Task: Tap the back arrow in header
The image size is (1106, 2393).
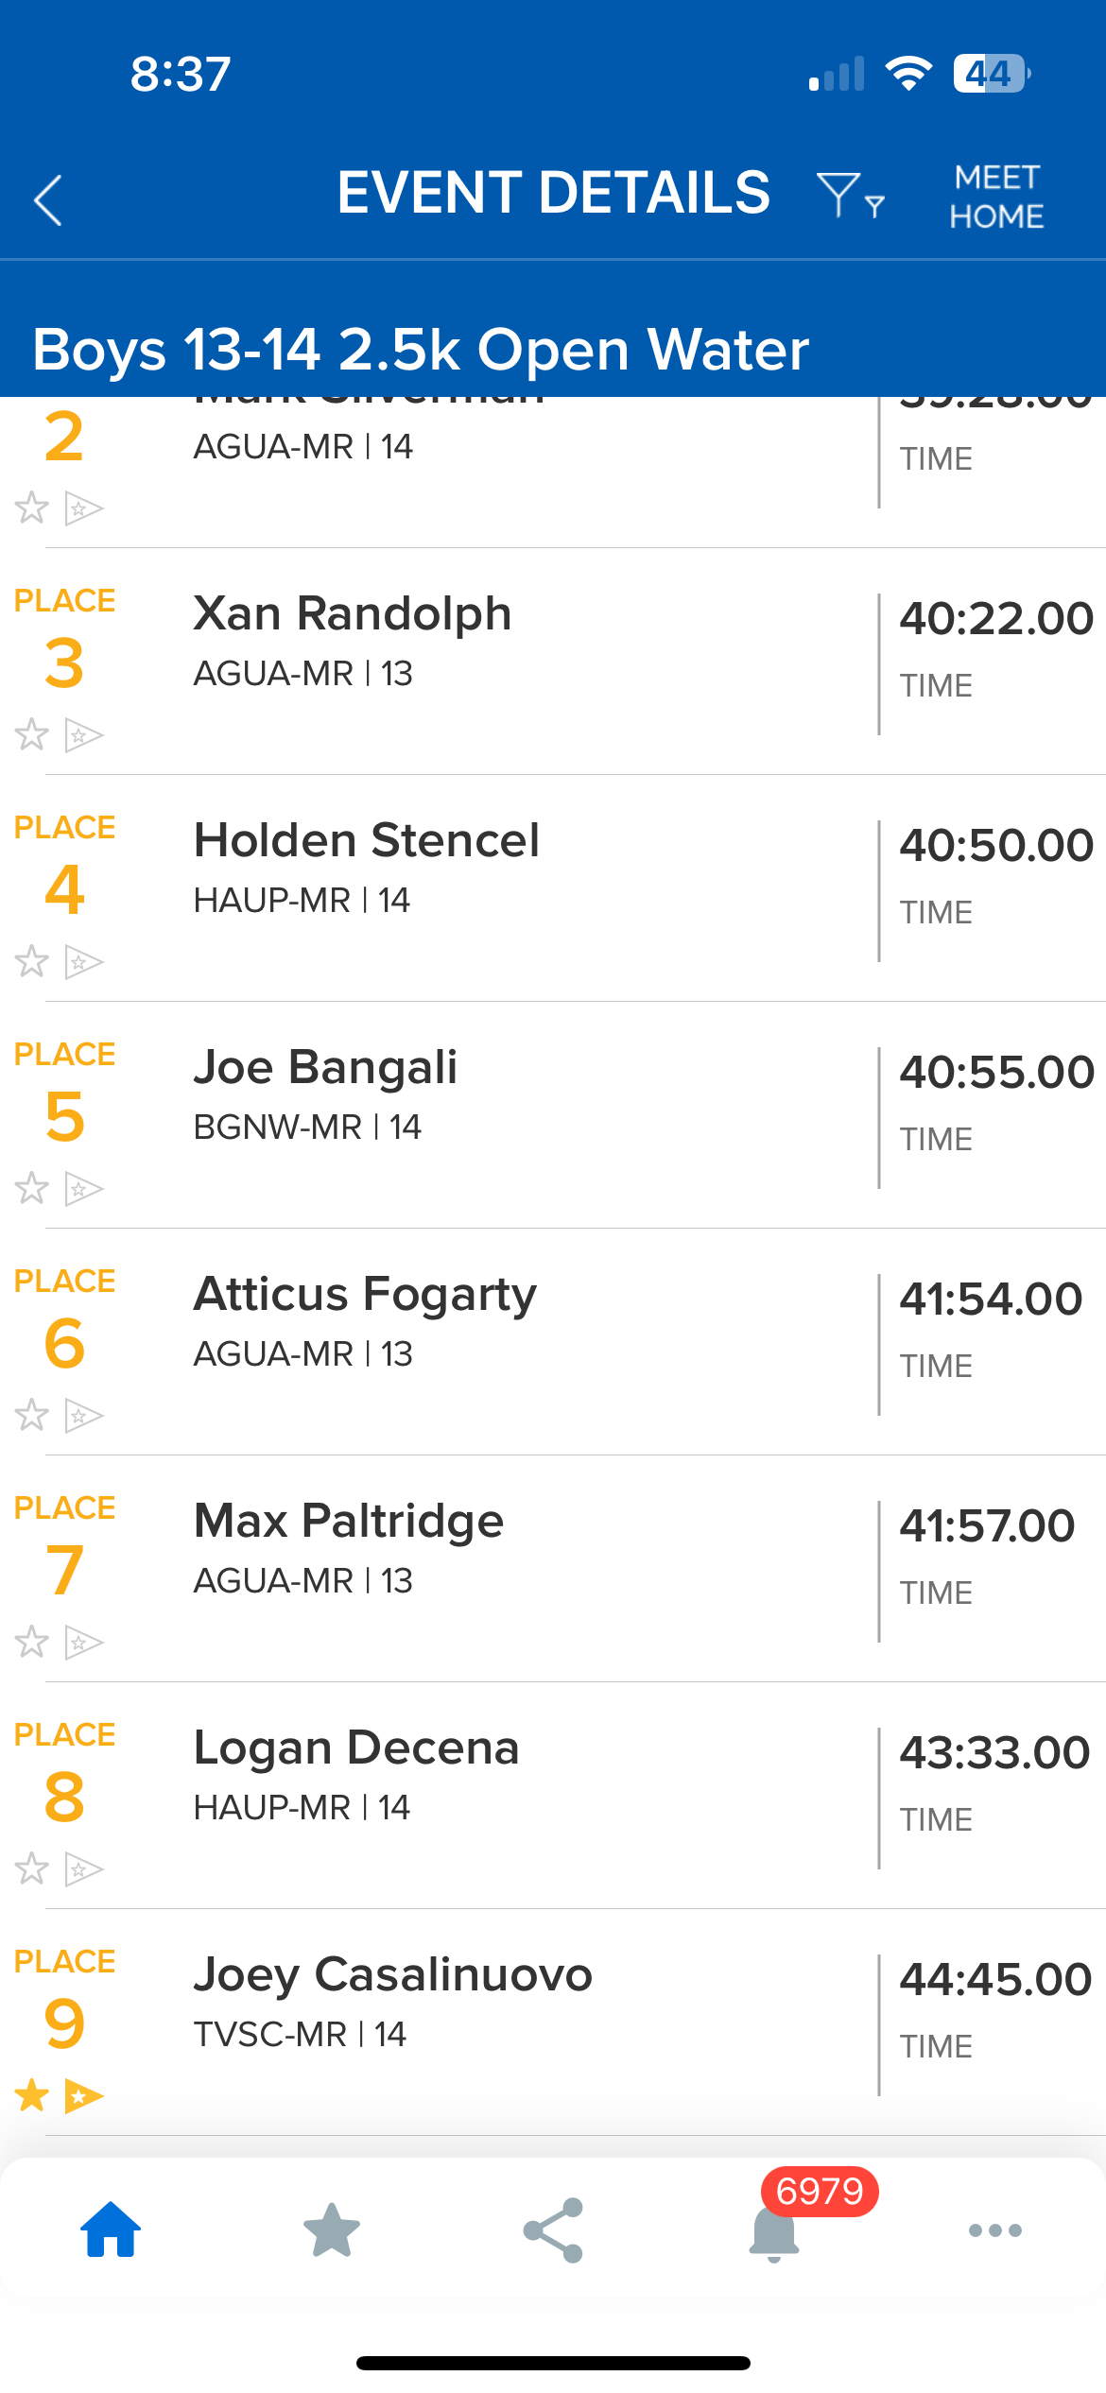Action: pos(48,199)
